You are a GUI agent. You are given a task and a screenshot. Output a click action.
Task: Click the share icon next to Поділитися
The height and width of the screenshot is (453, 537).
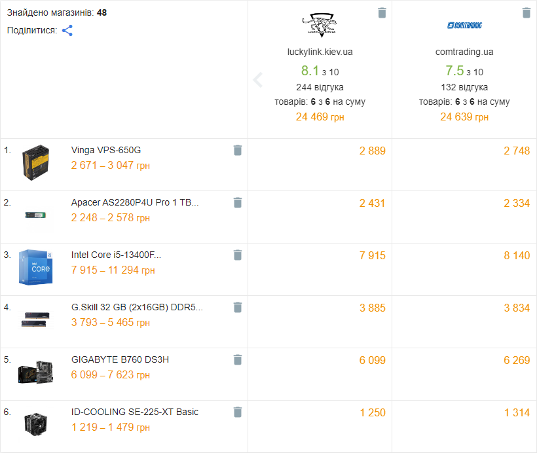(67, 31)
